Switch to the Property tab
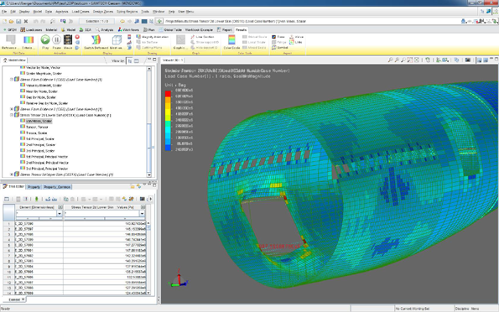499x312 pixels. pyautogui.click(x=34, y=187)
